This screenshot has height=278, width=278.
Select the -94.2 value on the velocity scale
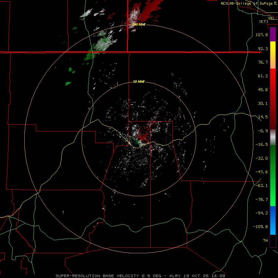262,213
